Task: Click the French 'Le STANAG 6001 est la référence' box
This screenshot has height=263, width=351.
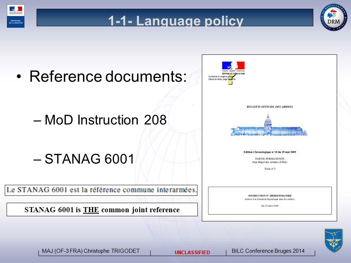Action: click(101, 190)
